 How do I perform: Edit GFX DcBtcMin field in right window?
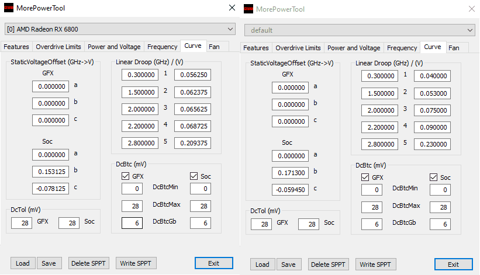(372, 190)
